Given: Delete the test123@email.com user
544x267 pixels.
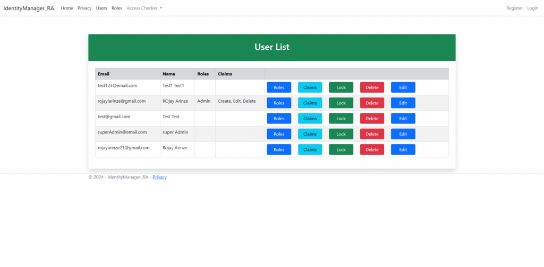Looking at the screenshot, I should pyautogui.click(x=372, y=87).
